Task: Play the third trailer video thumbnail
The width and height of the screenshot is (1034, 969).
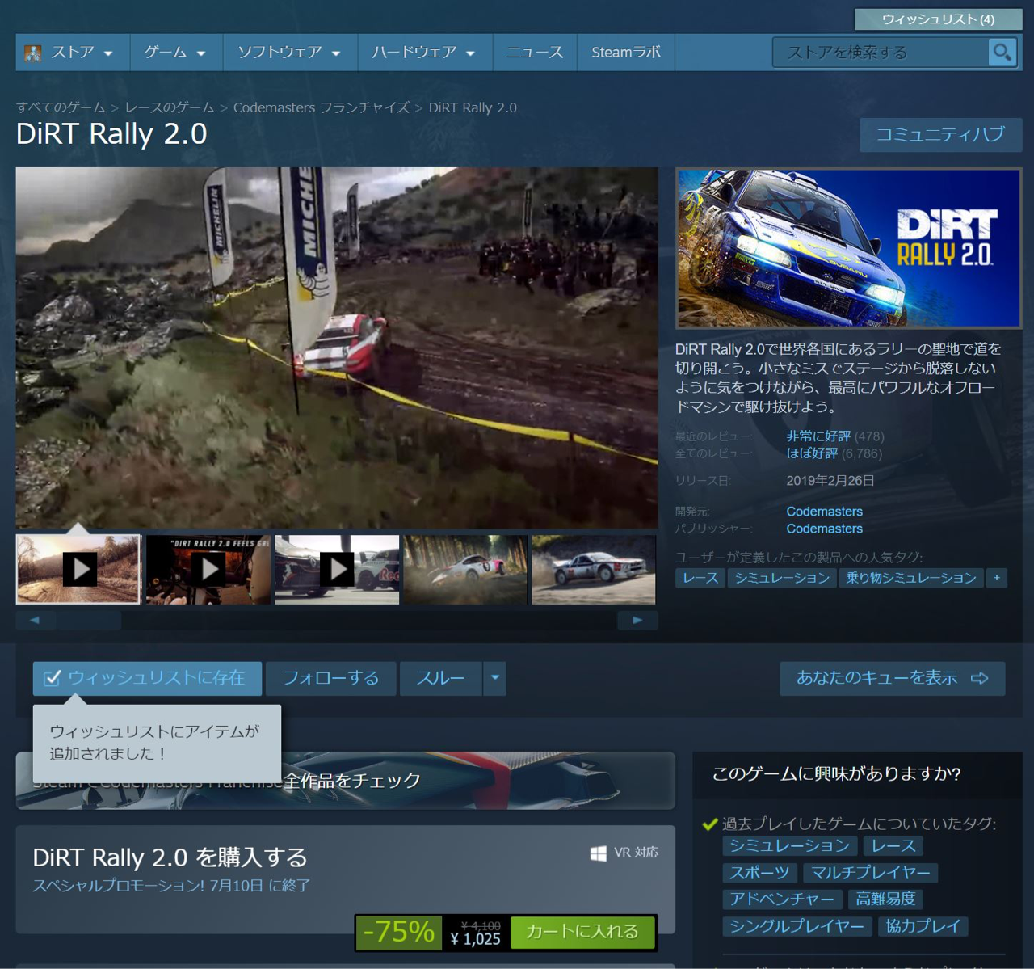Action: 337,569
